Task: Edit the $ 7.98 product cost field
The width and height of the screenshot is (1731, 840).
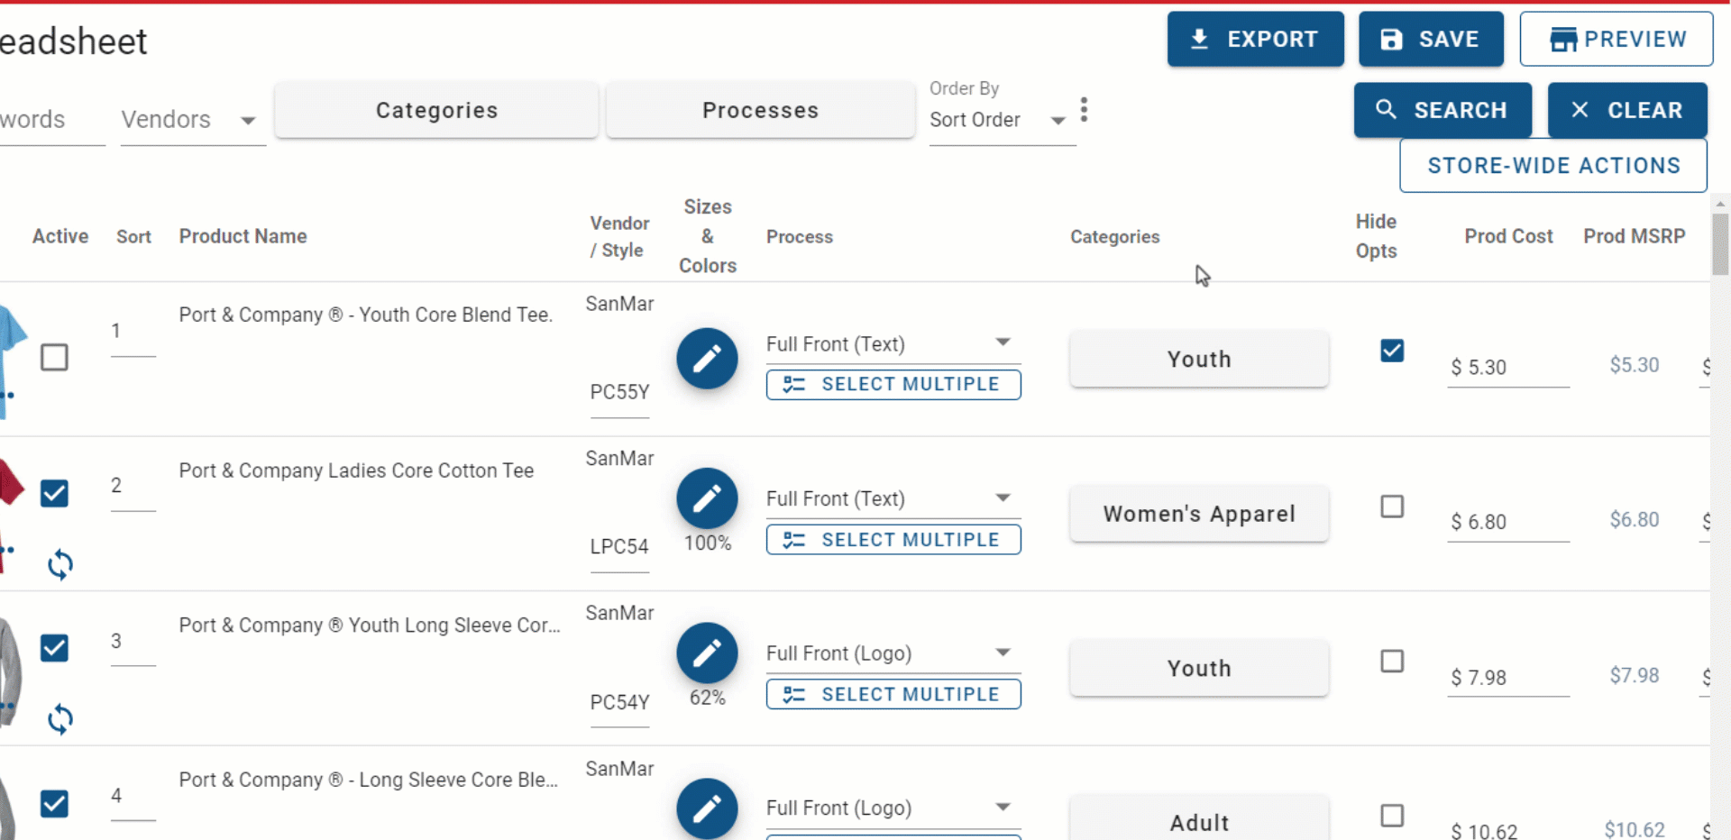Action: pyautogui.click(x=1508, y=678)
